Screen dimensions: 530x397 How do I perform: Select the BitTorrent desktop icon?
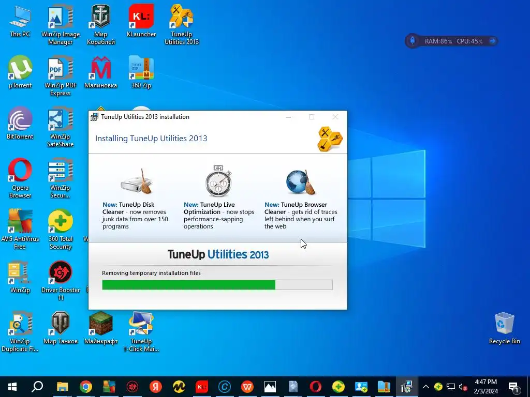tap(20, 124)
